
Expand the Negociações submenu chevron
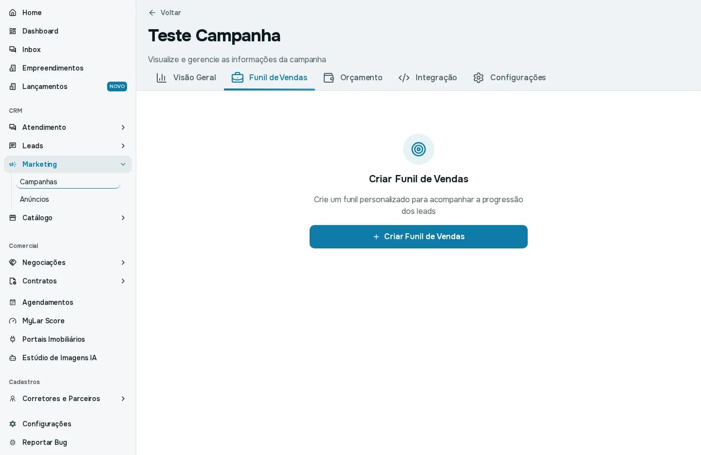click(123, 262)
